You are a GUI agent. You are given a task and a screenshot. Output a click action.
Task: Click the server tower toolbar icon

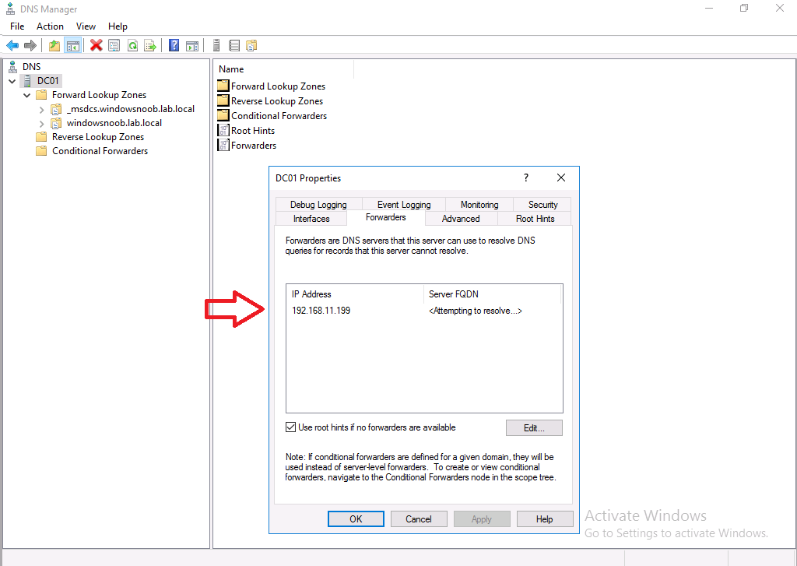(x=216, y=46)
